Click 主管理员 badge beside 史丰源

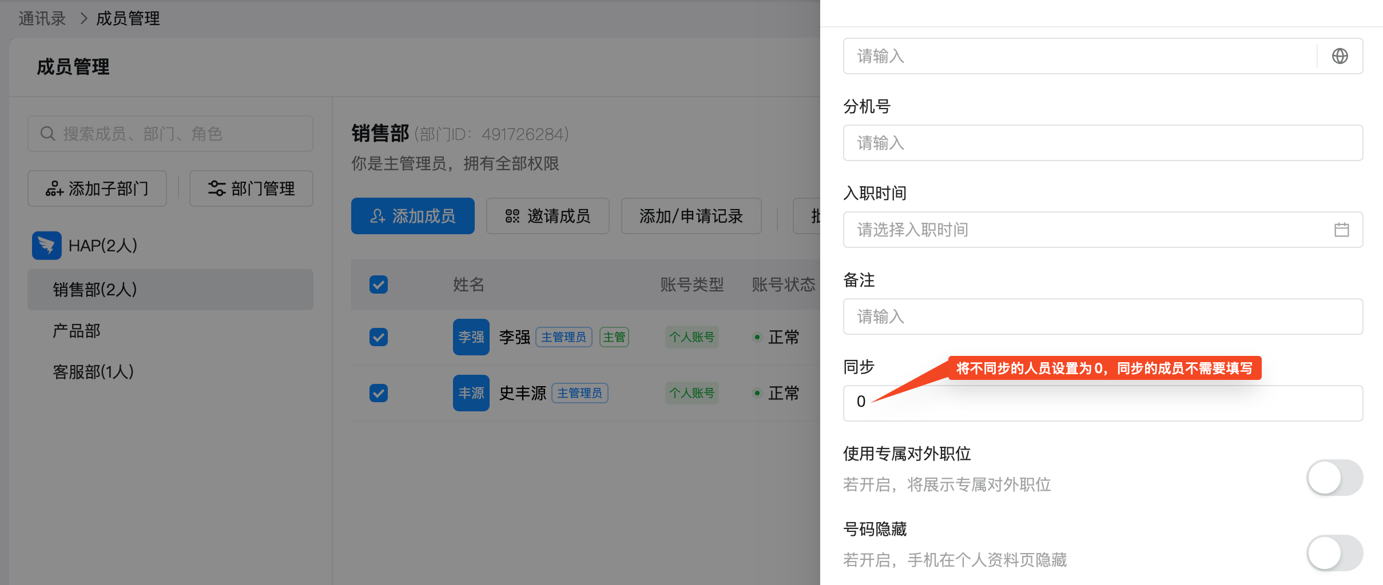[x=579, y=393]
